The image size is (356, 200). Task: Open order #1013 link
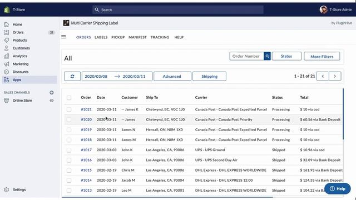pos(86,191)
